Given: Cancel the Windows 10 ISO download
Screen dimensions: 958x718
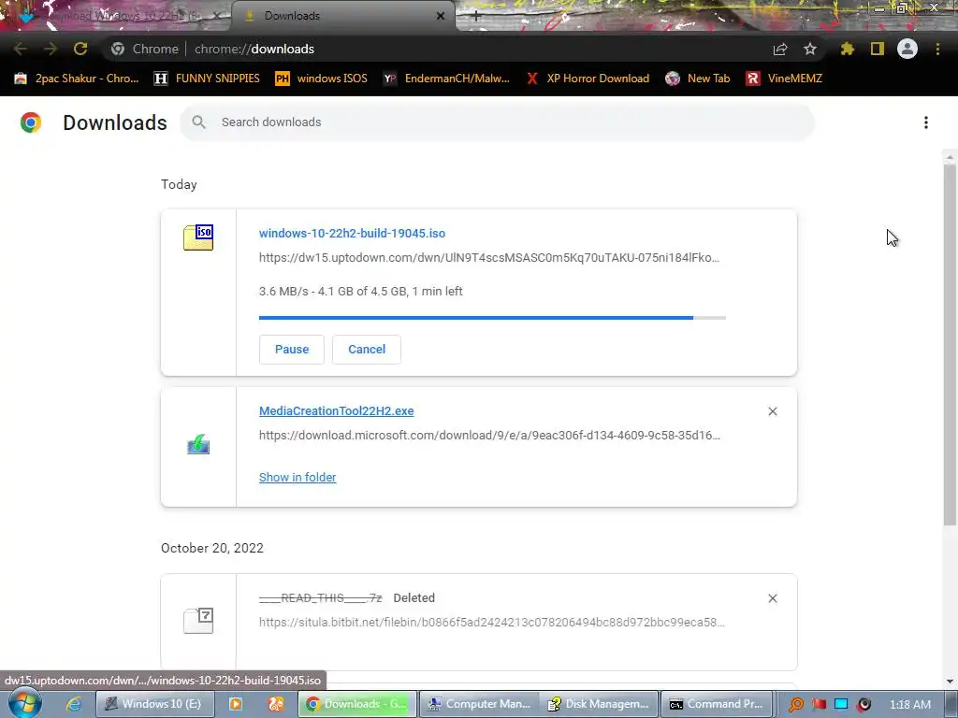Looking at the screenshot, I should coord(367,350).
